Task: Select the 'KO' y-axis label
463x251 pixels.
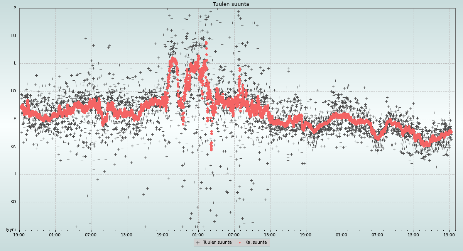Action: [13, 202]
